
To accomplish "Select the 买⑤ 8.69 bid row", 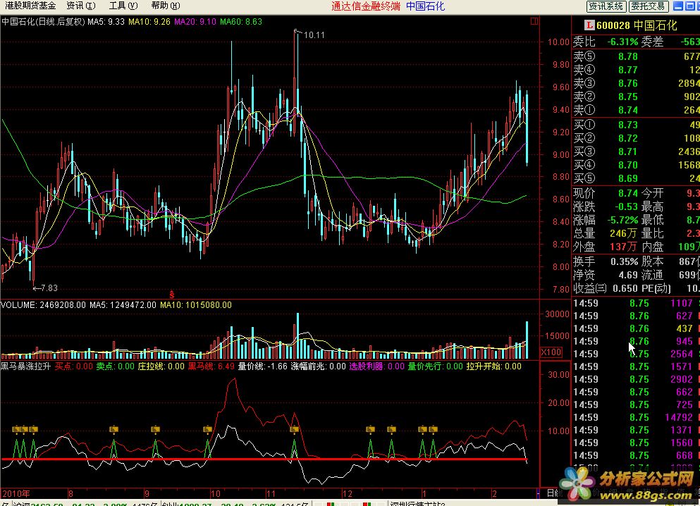I will click(x=636, y=178).
